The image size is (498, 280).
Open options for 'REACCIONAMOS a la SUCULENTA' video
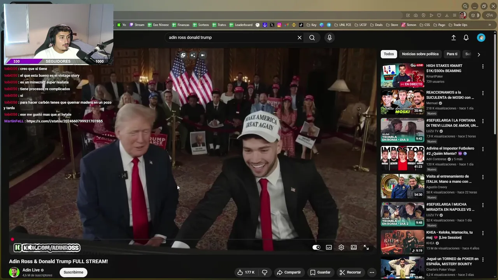tap(483, 93)
